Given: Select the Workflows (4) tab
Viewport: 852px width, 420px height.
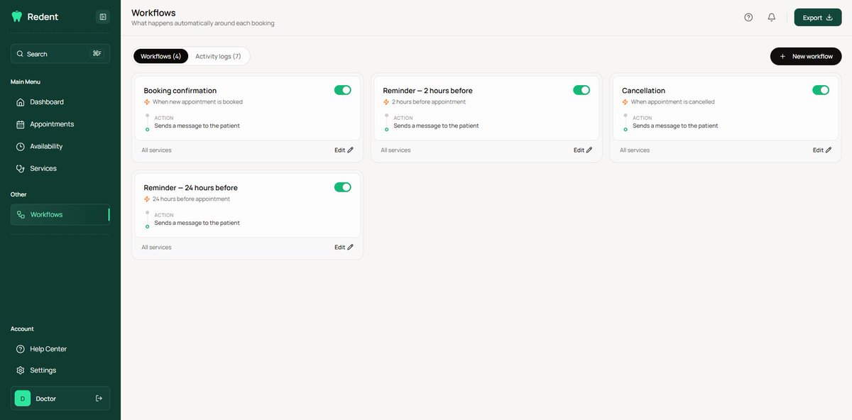Looking at the screenshot, I should 160,56.
